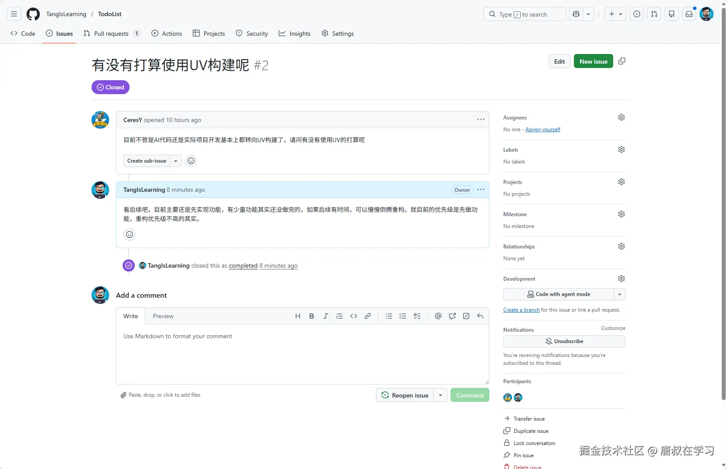The width and height of the screenshot is (727, 469).
Task: Open the kebab menu on CeresY's comment
Action: [x=481, y=119]
